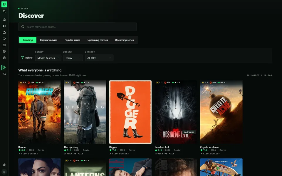Viewport: 282px width, 176px height.
Task: Open the Format dropdown showing Movies & series
Action: 48,58
